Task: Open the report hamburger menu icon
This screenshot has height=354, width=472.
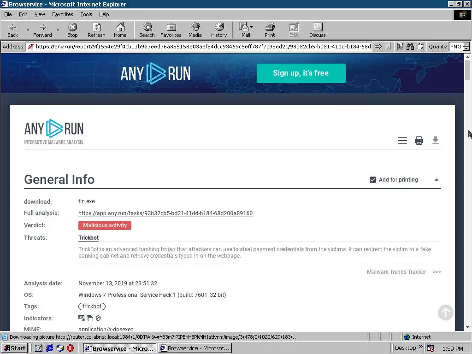Action: tap(402, 141)
